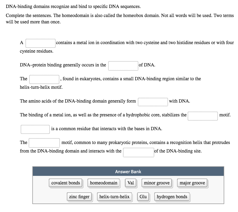Click the Answer Bank header bar

pyautogui.click(x=128, y=172)
